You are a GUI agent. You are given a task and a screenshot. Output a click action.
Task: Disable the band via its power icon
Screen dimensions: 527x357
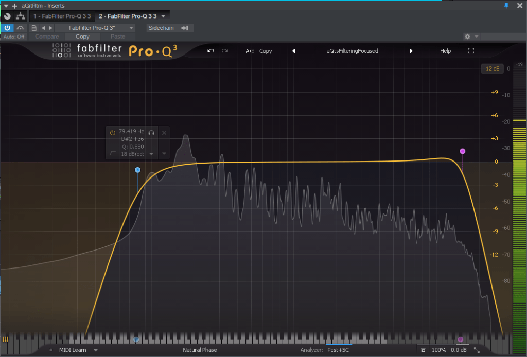click(113, 132)
